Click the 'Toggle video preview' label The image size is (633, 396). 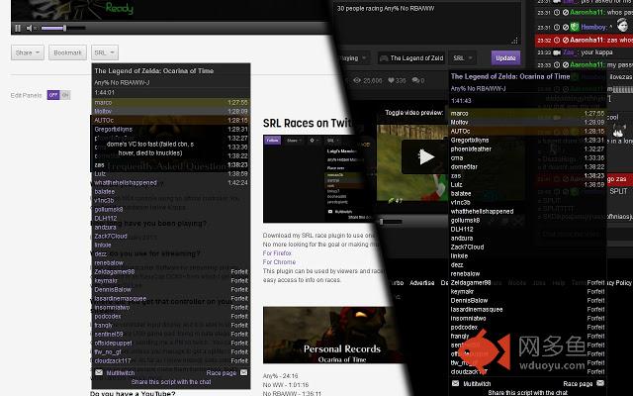coord(413,113)
